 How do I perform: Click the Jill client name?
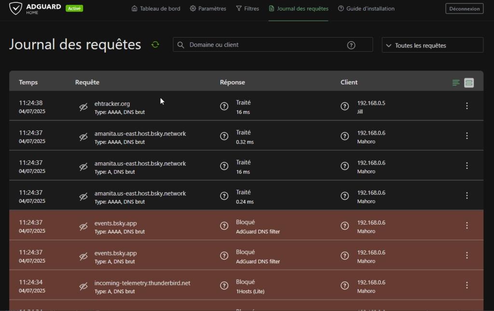pos(360,112)
